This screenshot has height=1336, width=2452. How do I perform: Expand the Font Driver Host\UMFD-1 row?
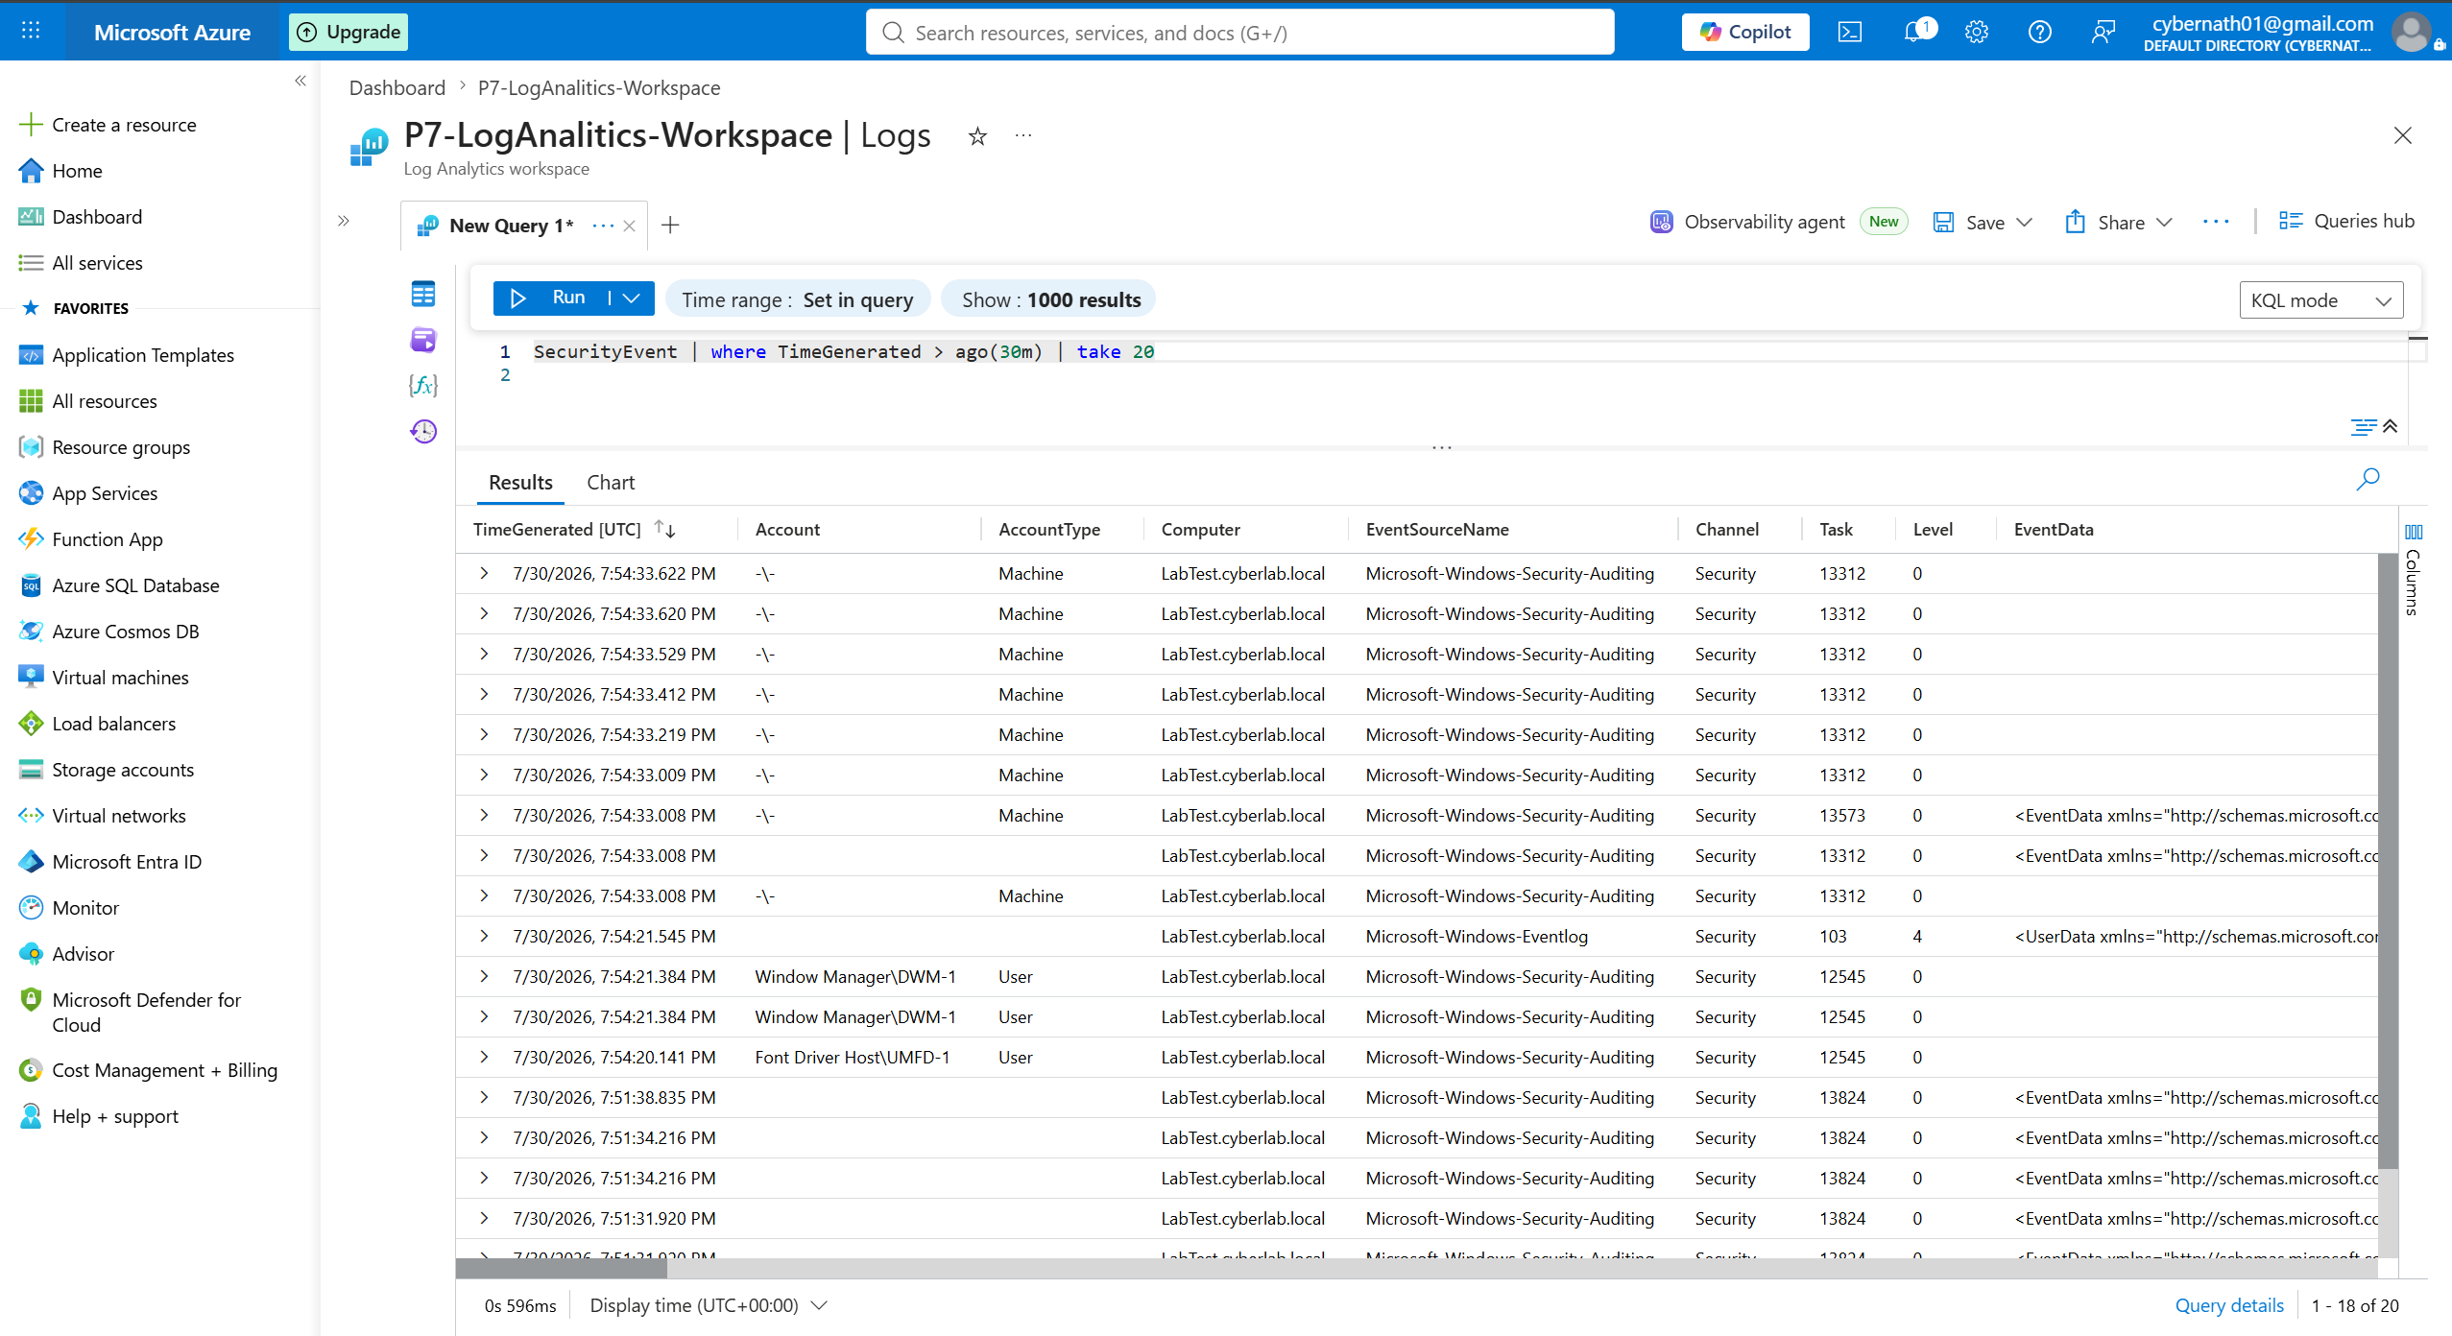tap(484, 1058)
